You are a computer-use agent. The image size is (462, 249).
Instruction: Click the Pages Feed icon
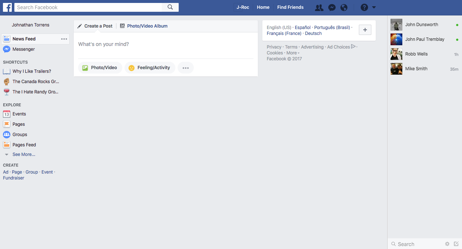(x=7, y=145)
